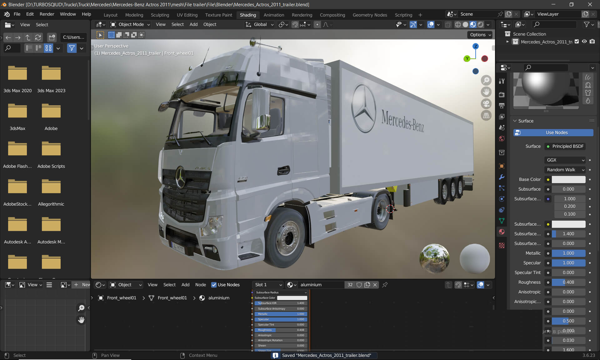Toggle viewport overlays button
This screenshot has width=600, height=360.
point(431,24)
